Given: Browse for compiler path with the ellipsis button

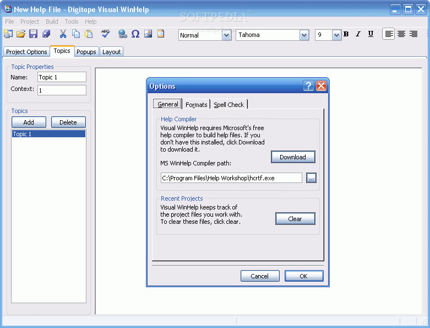Looking at the screenshot, I should (x=311, y=178).
